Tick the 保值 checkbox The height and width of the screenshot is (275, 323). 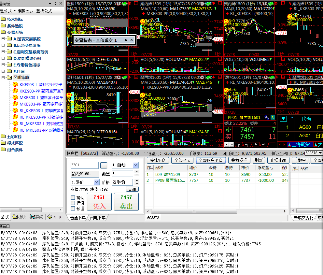pos(73,203)
